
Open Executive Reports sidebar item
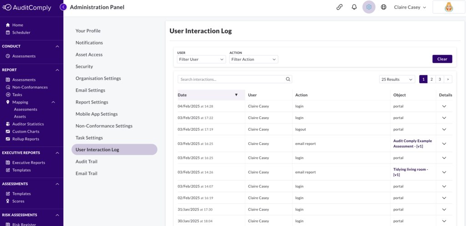tap(25, 162)
